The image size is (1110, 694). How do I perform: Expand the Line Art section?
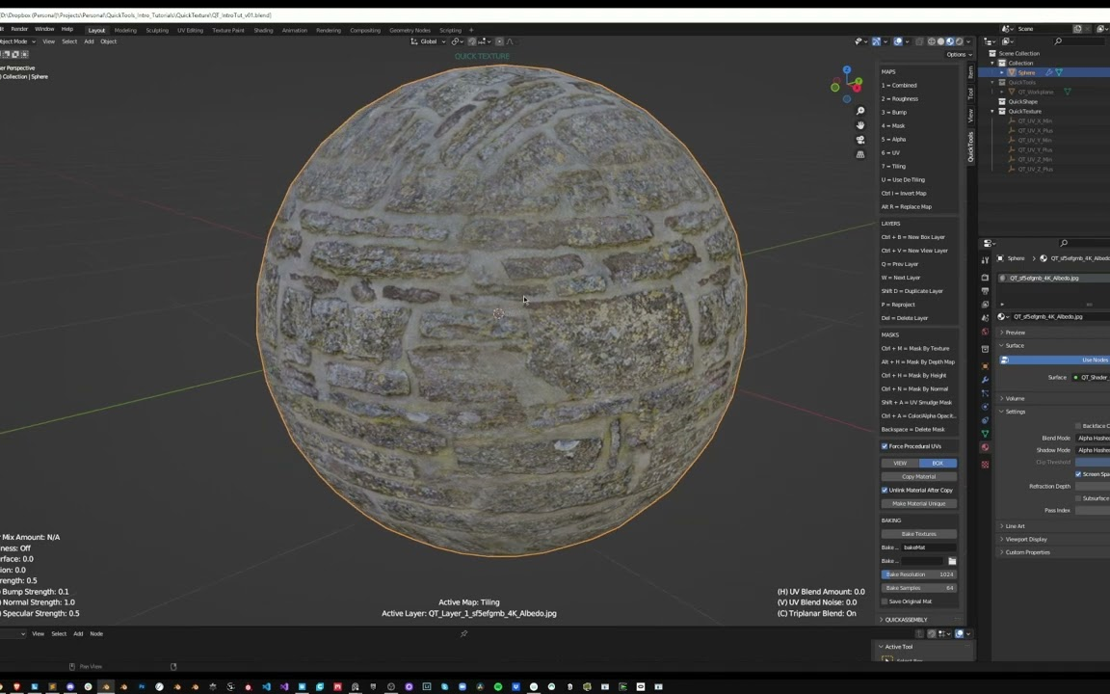(x=1015, y=526)
